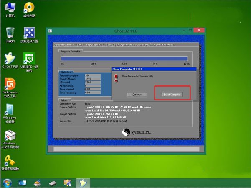Image resolution: width=251 pixels, height=188 pixels.
Task: Close the Ghost32 11.0 window
Action: [199, 30]
